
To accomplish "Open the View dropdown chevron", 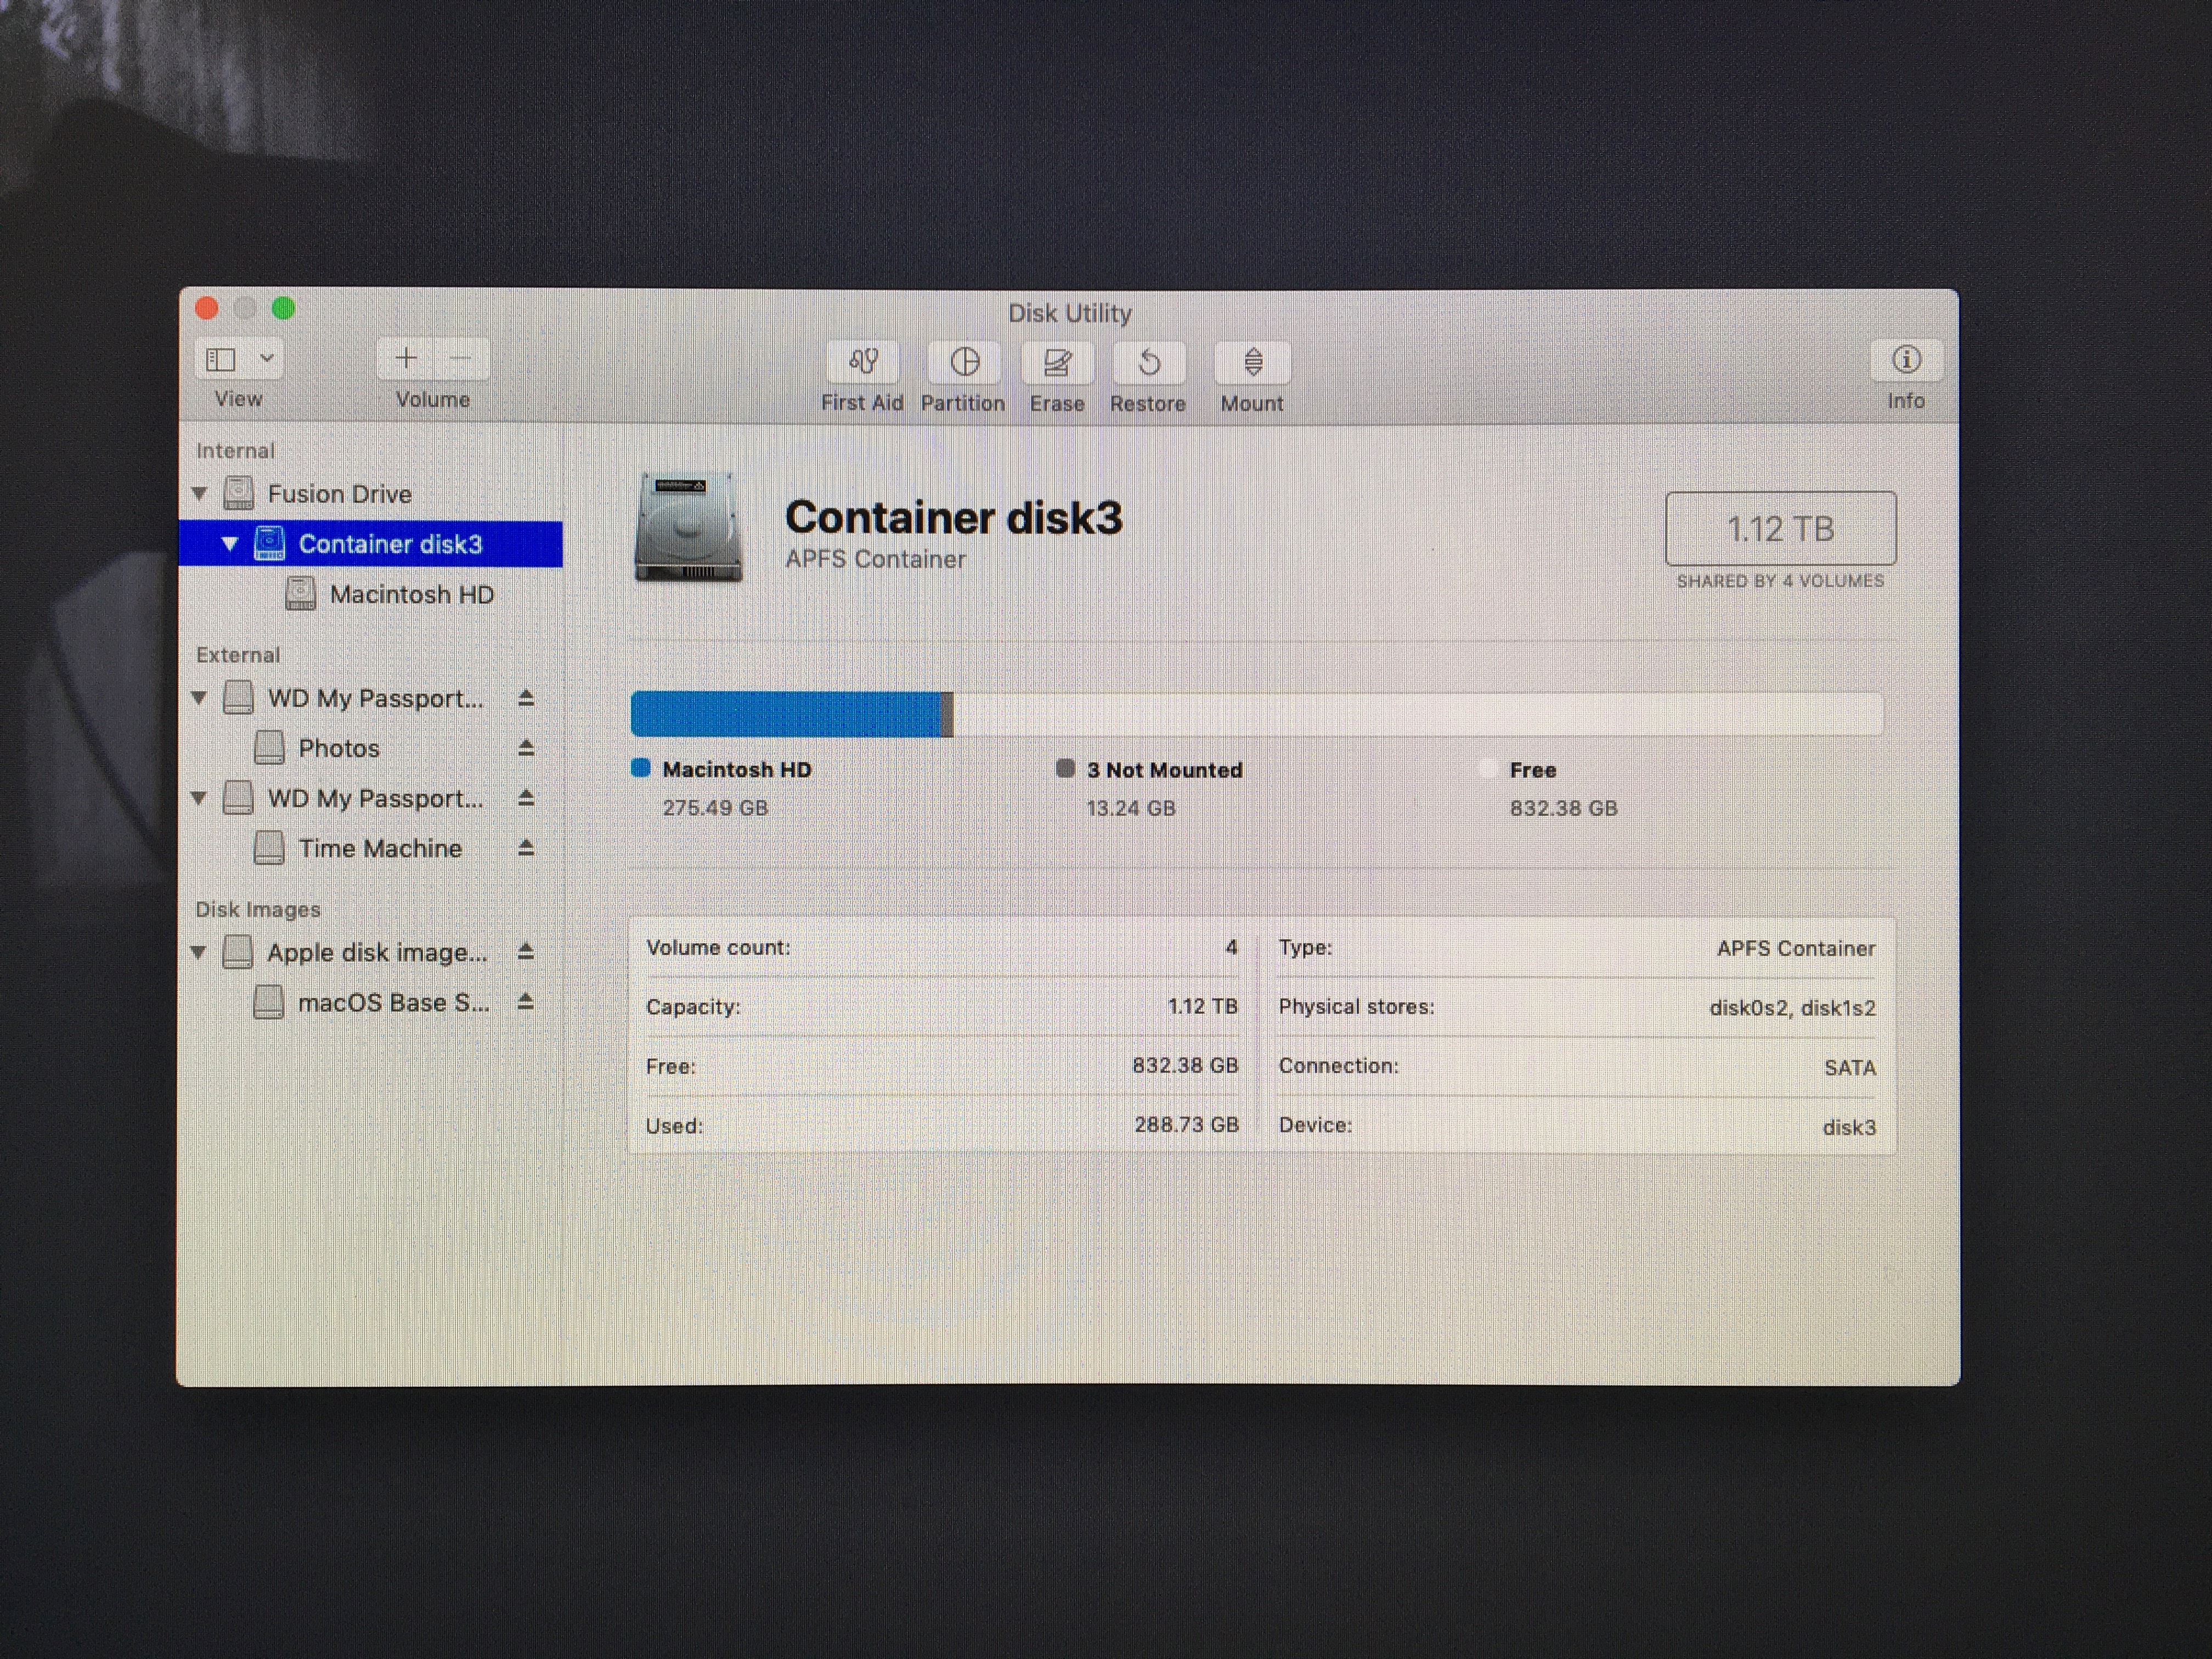I will tap(267, 358).
